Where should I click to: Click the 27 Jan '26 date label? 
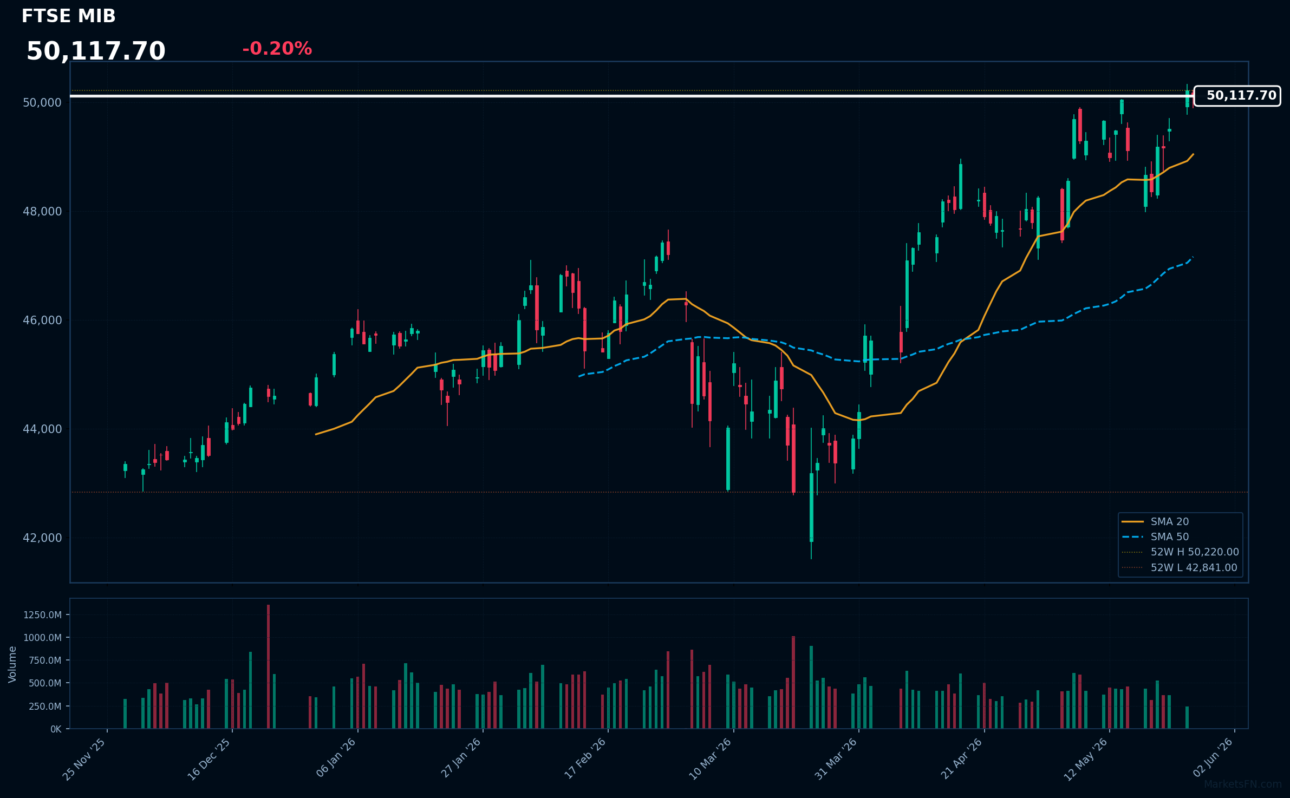pos(461,758)
